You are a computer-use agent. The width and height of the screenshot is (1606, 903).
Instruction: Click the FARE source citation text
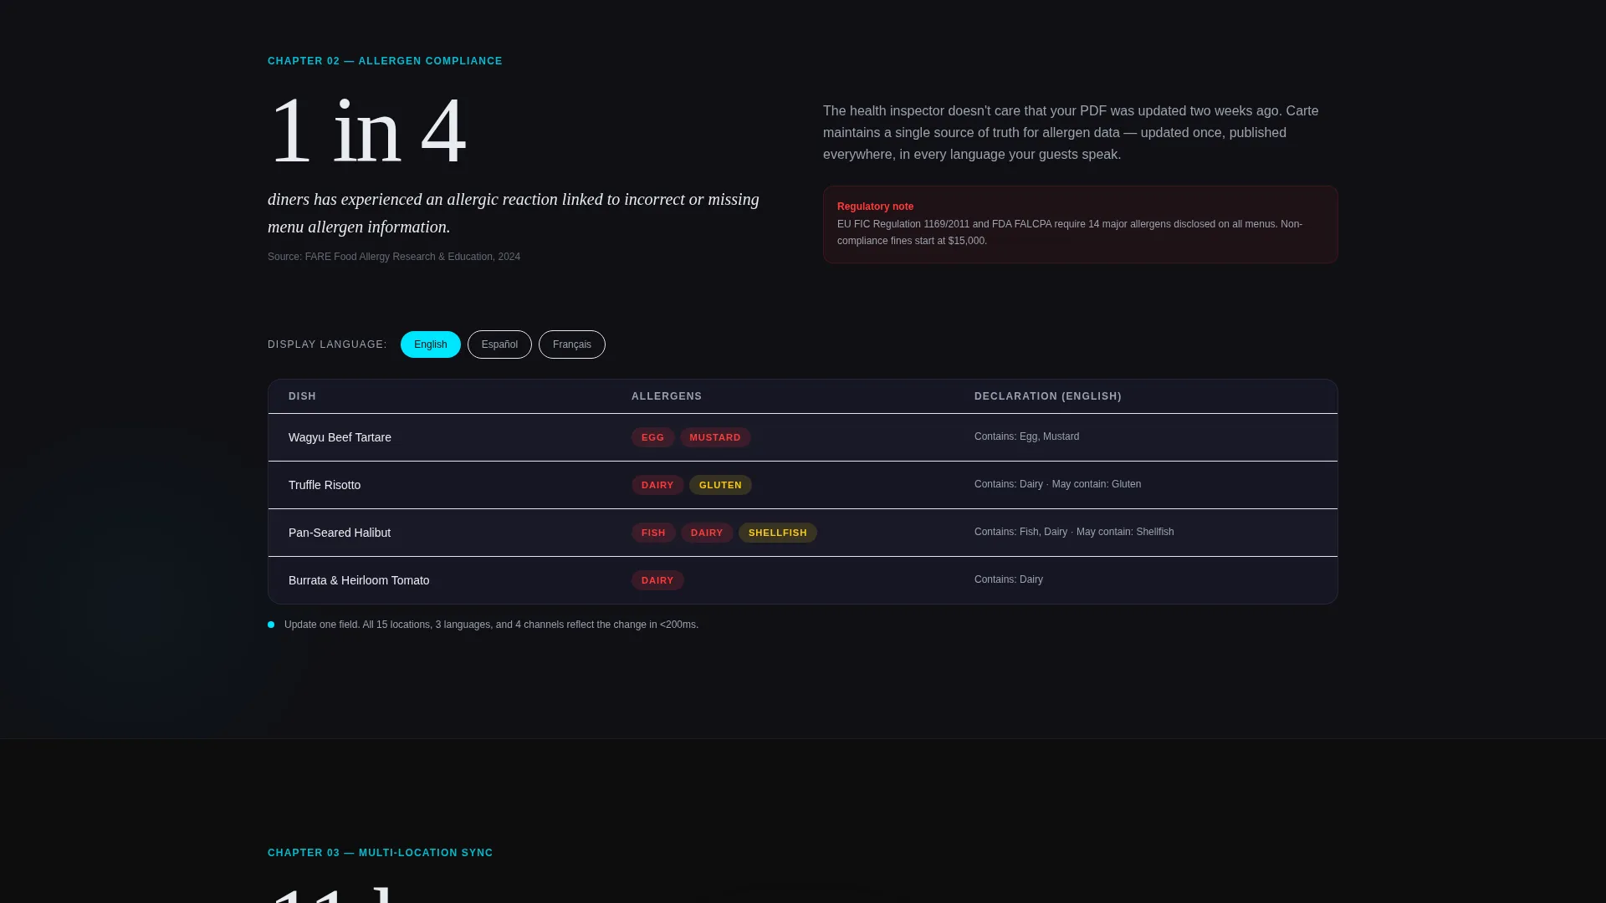[x=394, y=257]
